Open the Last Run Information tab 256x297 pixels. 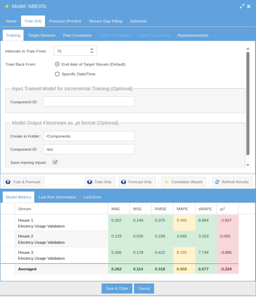click(x=57, y=197)
